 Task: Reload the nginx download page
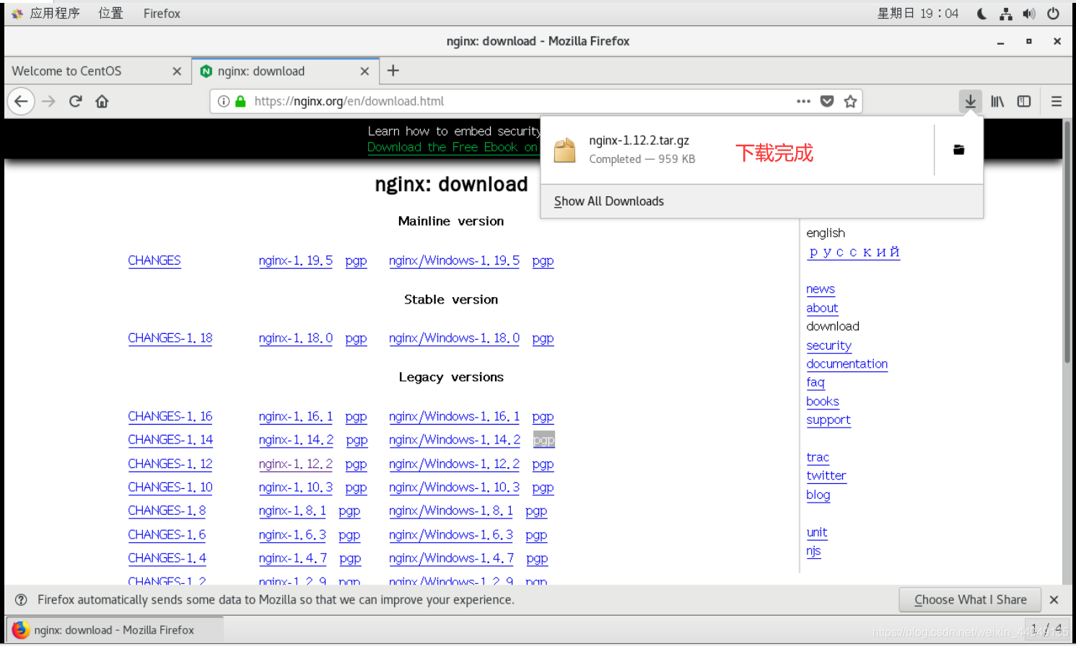pyautogui.click(x=75, y=101)
